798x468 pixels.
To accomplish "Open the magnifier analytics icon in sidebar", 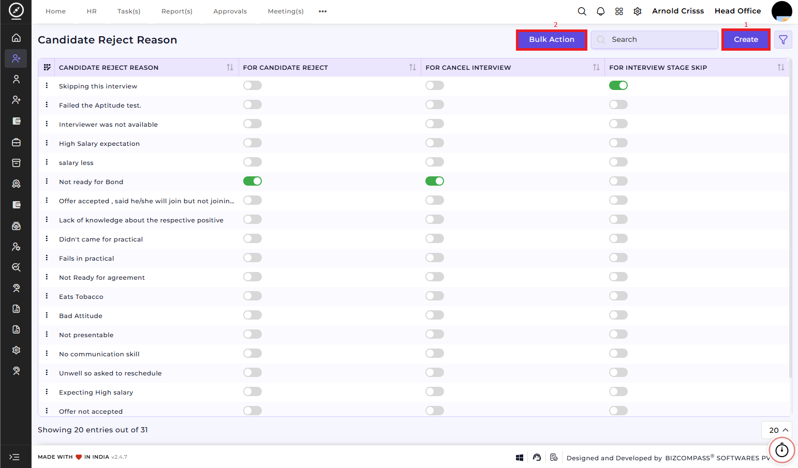I will (x=16, y=267).
